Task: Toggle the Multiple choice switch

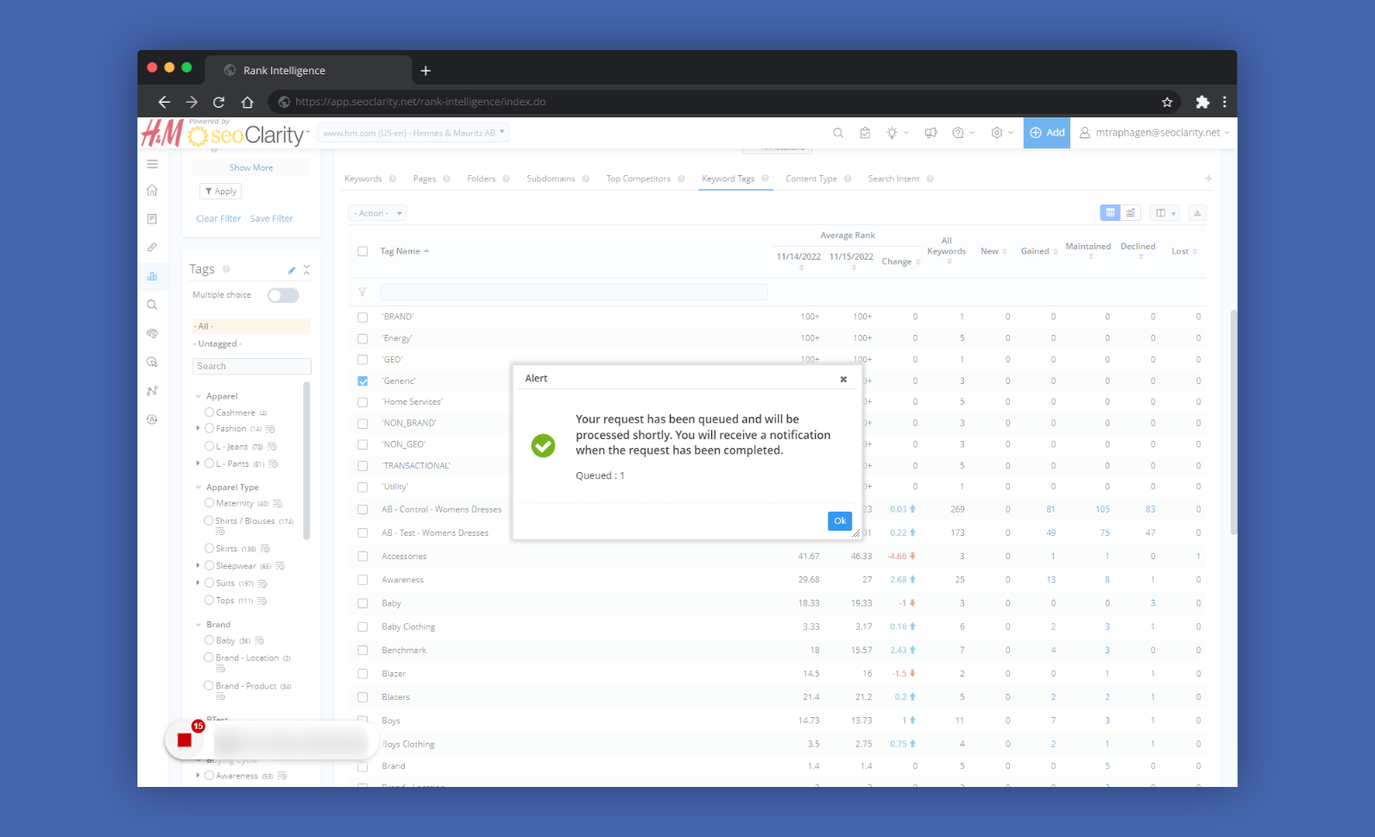Action: click(x=283, y=296)
